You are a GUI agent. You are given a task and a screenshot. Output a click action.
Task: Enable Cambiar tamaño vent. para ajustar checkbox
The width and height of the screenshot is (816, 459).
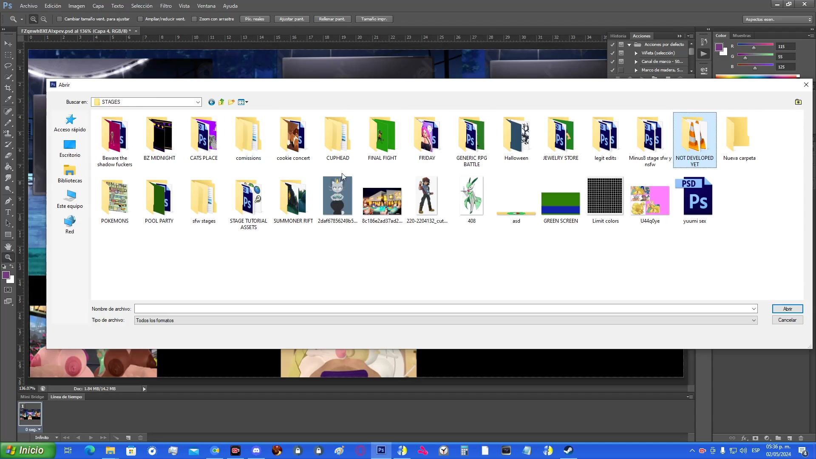pyautogui.click(x=59, y=19)
